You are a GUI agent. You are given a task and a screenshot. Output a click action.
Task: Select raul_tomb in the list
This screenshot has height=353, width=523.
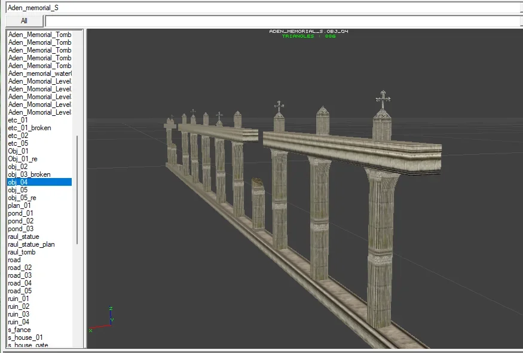click(39, 252)
